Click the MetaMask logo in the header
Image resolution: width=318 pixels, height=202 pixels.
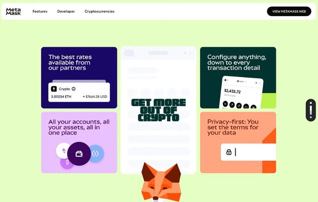pos(13,12)
